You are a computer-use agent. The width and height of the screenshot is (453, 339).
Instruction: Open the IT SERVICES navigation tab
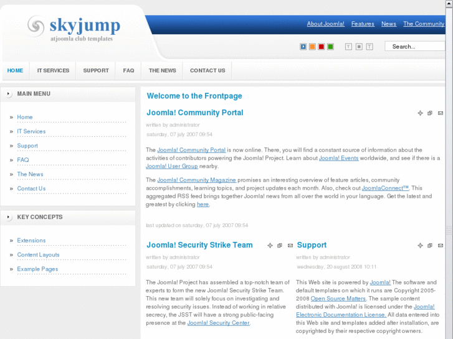tap(53, 70)
